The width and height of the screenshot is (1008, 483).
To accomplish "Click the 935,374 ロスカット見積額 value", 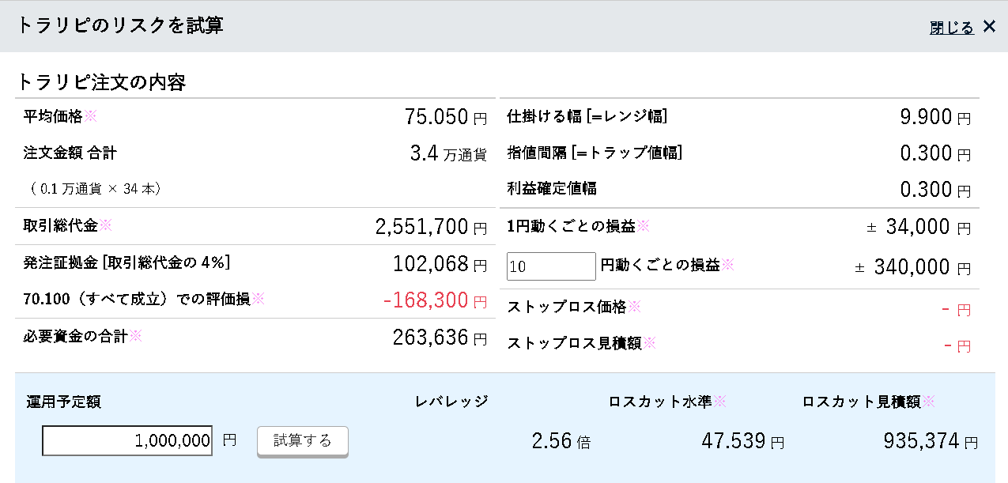I will coord(921,441).
